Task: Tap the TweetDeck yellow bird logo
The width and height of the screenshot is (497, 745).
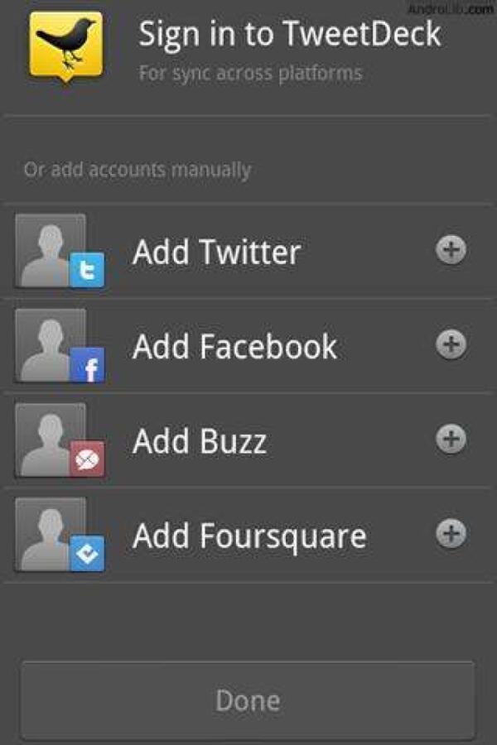Action: [x=65, y=46]
